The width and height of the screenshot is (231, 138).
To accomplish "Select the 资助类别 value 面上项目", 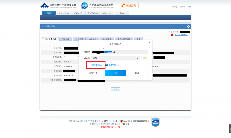I will coord(68,62).
